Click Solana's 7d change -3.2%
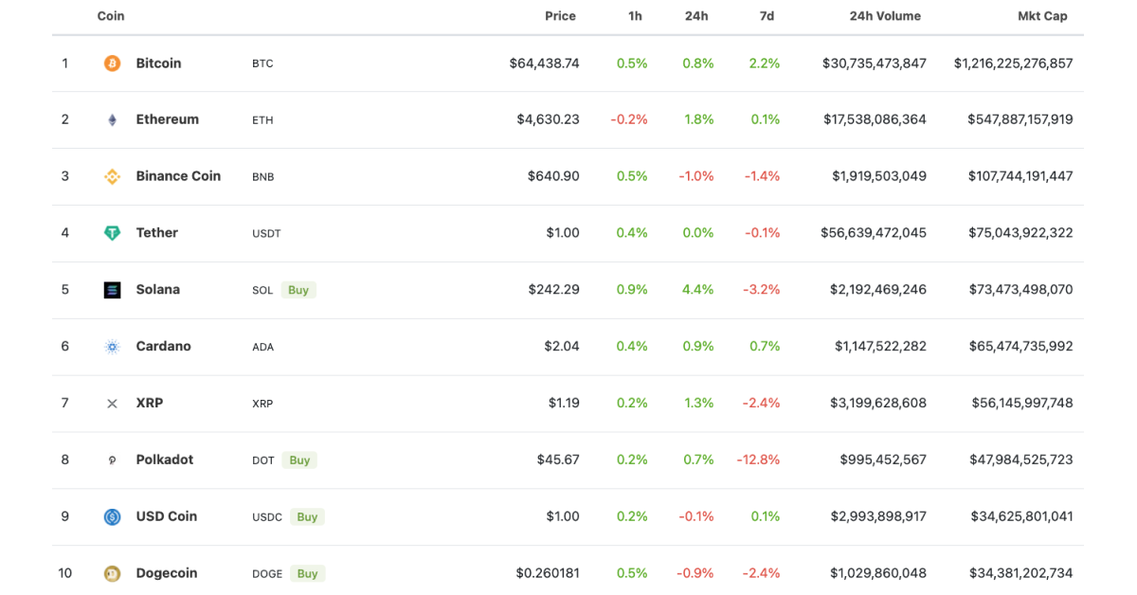This screenshot has width=1137, height=595. click(x=762, y=290)
